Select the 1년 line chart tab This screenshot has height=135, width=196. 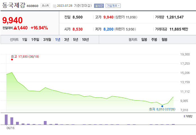(58, 40)
